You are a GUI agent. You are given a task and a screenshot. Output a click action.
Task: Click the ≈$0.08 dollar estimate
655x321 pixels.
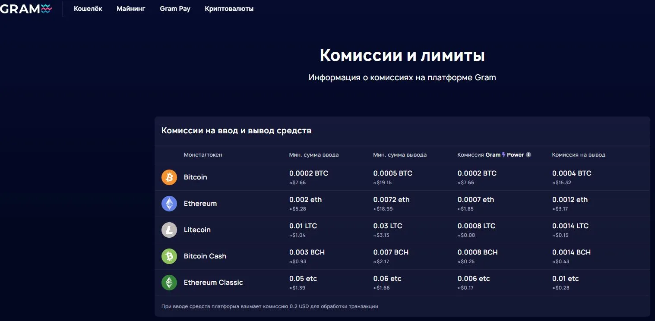(466, 236)
